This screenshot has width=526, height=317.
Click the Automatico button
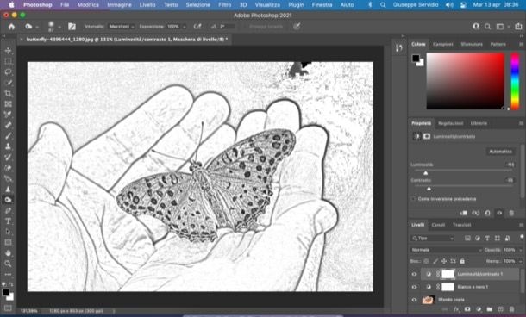pyautogui.click(x=500, y=152)
